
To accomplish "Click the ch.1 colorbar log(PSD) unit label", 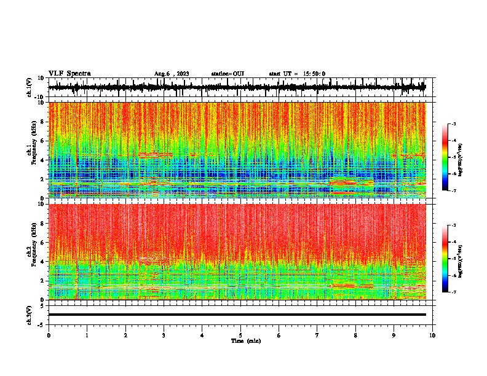I will click(x=461, y=160).
